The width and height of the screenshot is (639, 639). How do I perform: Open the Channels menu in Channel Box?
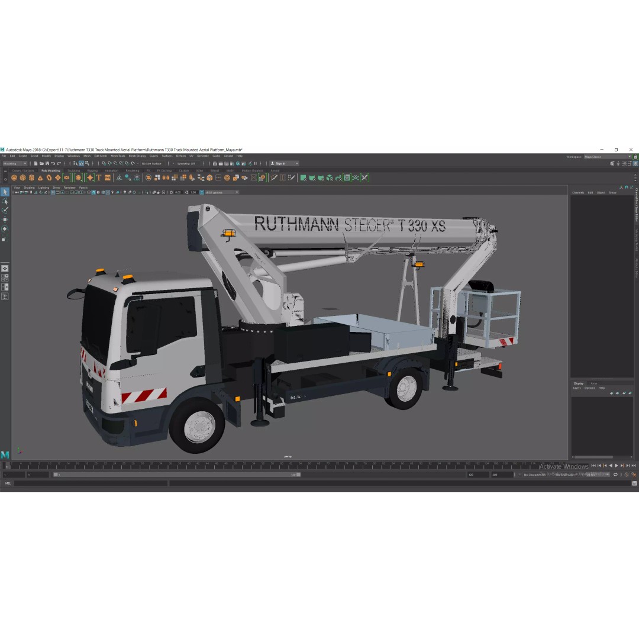[578, 192]
